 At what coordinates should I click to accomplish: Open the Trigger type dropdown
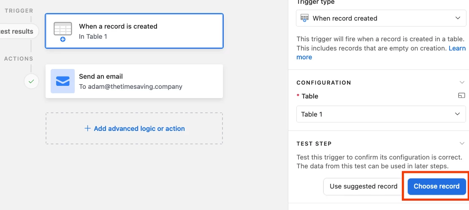click(381, 18)
